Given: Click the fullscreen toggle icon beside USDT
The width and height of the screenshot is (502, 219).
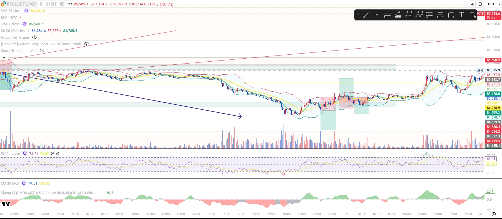Looking at the screenshot, I should [480, 4].
